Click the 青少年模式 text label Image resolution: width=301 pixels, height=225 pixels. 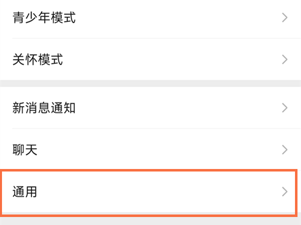pos(44,18)
